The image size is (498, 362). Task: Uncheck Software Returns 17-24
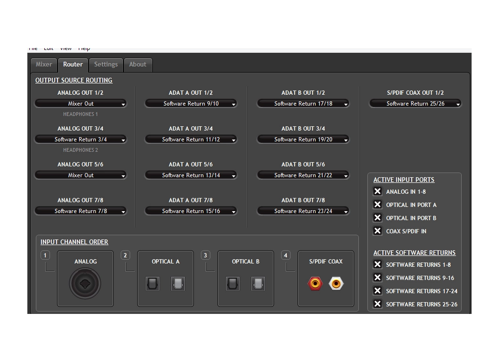point(377,291)
